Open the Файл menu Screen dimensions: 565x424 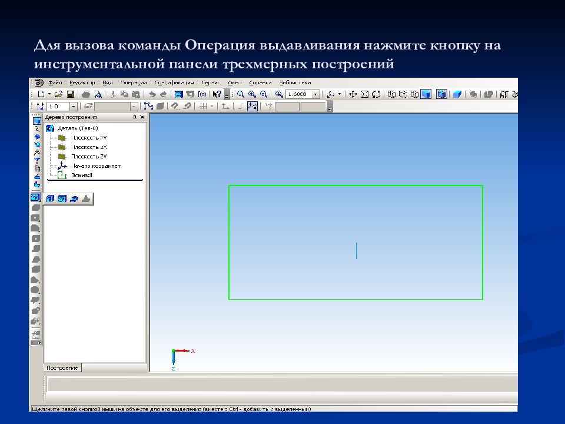coord(55,82)
